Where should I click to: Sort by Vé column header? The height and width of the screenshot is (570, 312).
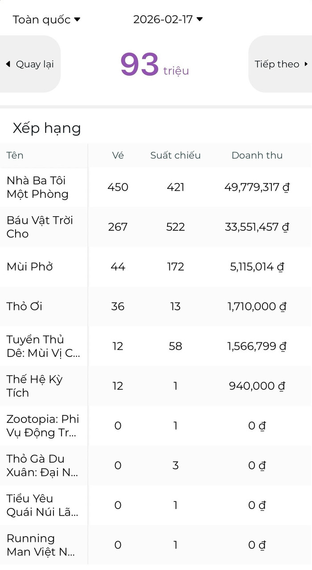[x=118, y=155]
